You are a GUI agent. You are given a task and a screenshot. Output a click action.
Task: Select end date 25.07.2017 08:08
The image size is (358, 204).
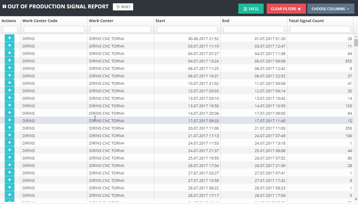click(270, 151)
